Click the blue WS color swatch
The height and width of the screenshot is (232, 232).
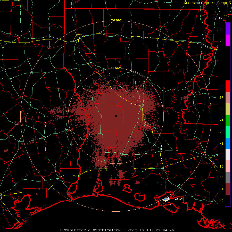[x=228, y=143]
